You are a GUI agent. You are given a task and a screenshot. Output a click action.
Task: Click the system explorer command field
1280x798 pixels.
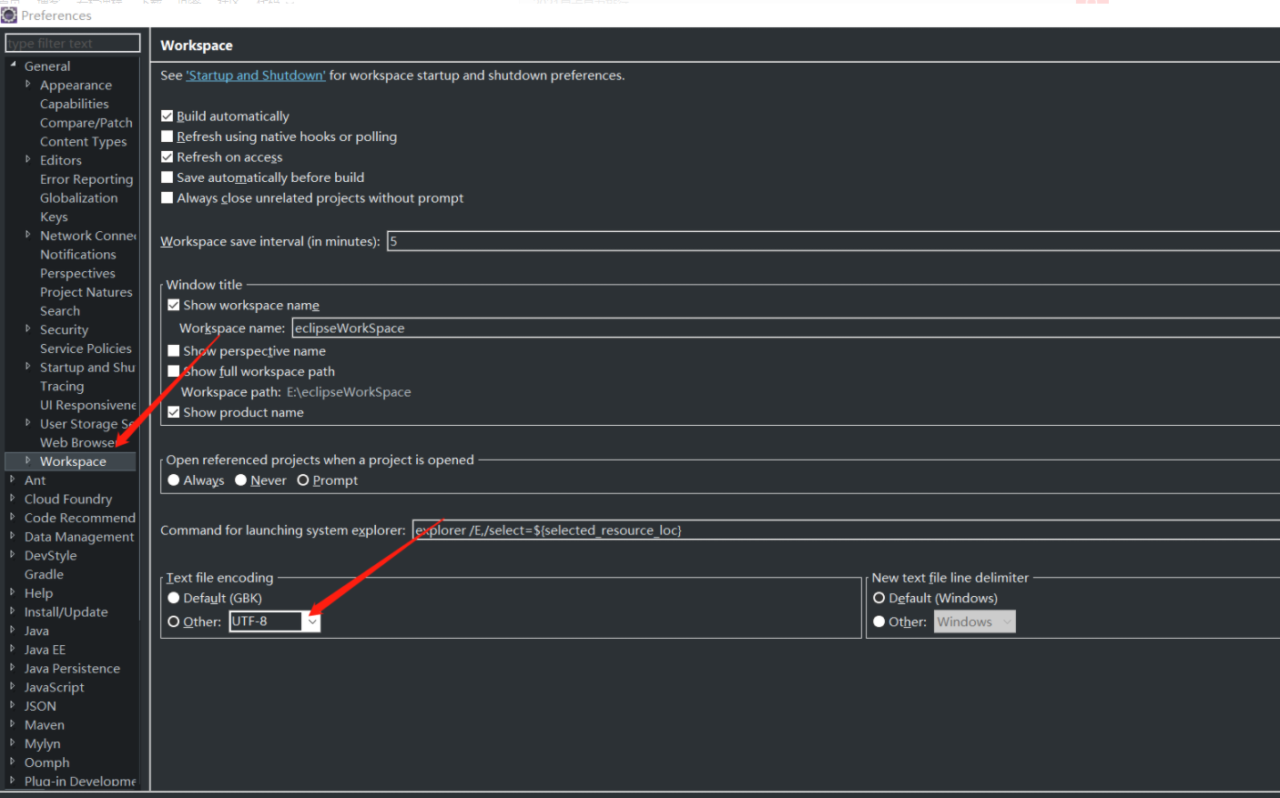coord(846,530)
